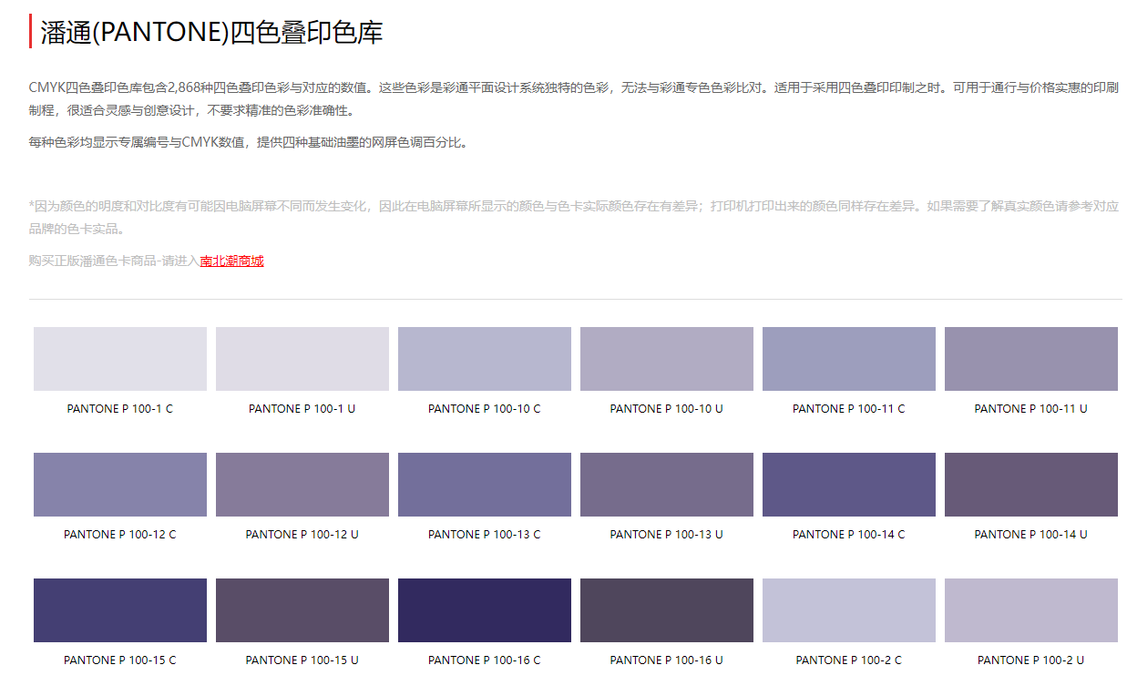Click the PANTONE P 100-14 U name label
This screenshot has height=696, width=1127.
[x=1031, y=535]
